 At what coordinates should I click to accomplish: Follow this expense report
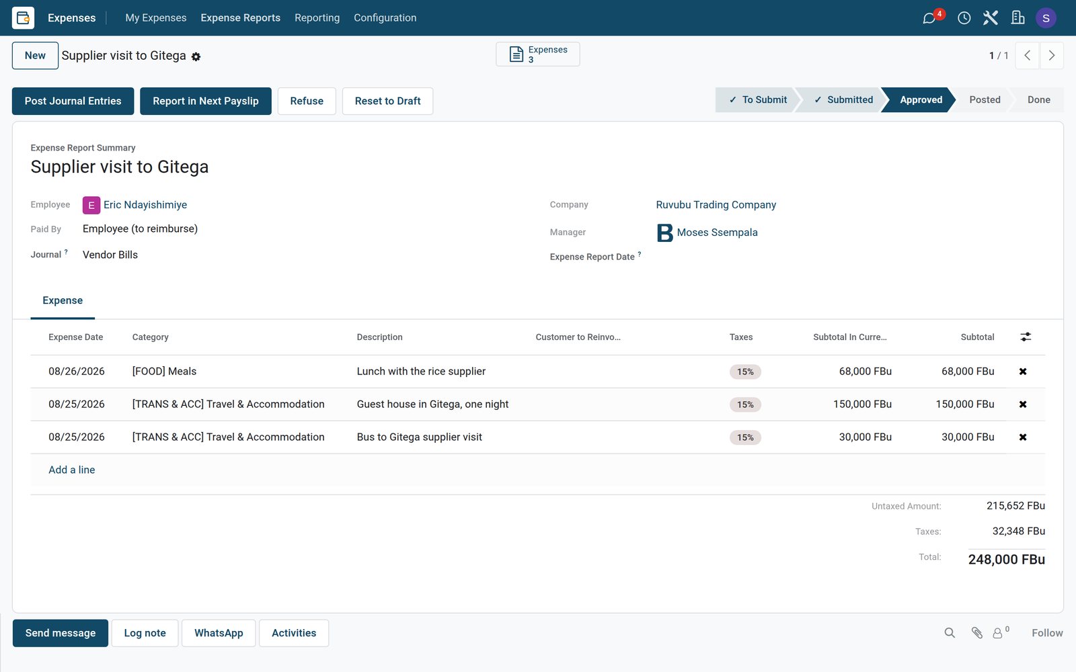(1047, 633)
